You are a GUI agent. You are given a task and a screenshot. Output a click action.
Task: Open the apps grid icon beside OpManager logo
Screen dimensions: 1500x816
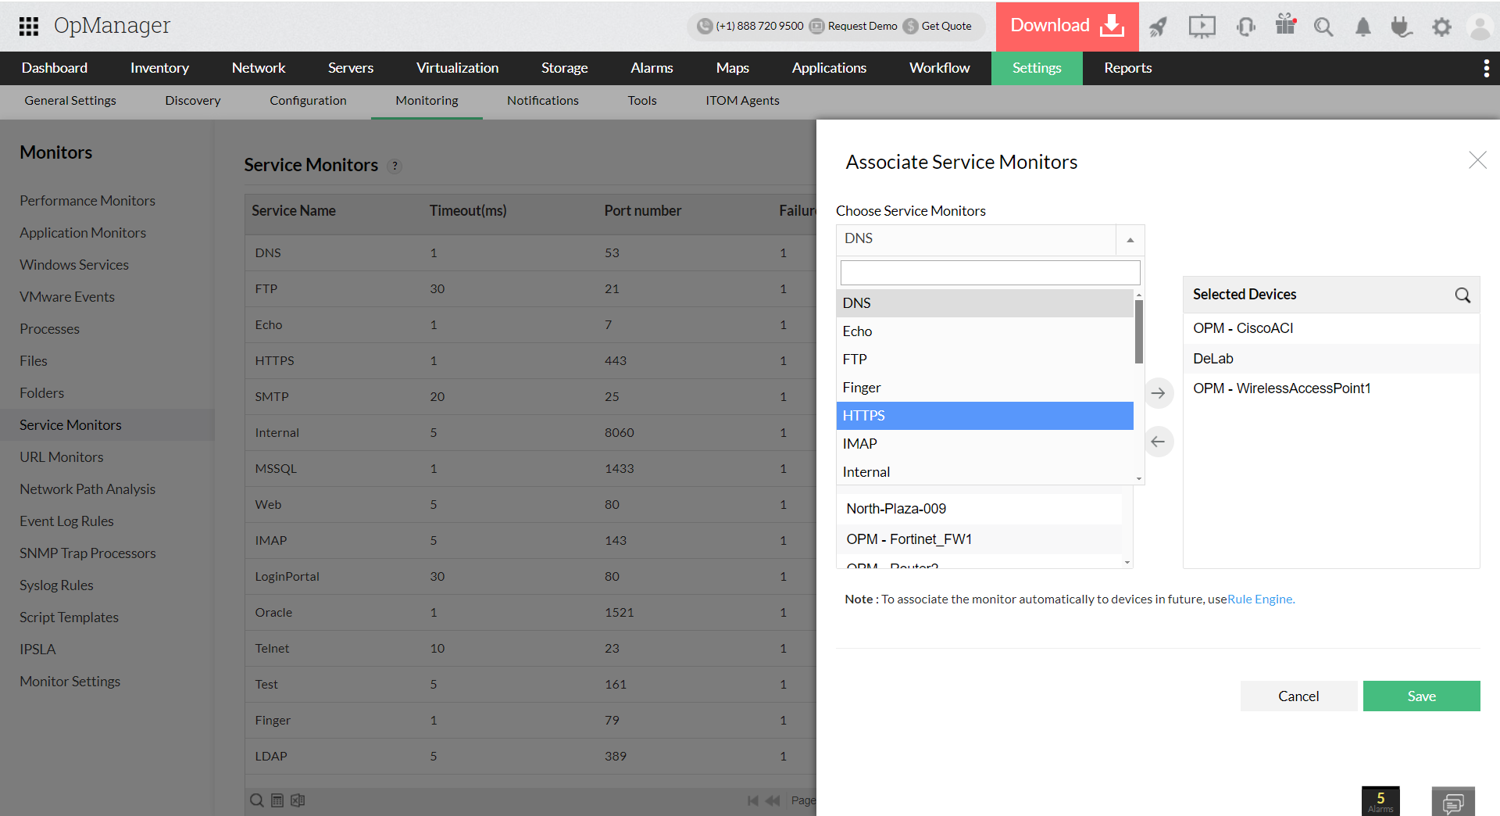pyautogui.click(x=28, y=26)
